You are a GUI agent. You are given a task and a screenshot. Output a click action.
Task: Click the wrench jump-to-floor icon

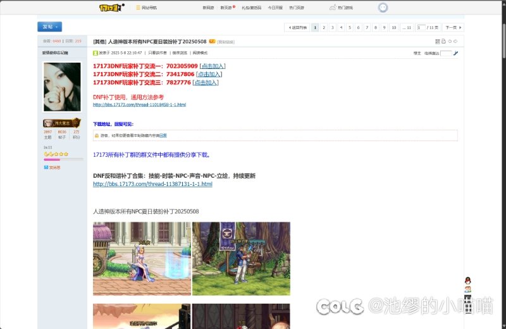[x=455, y=53]
